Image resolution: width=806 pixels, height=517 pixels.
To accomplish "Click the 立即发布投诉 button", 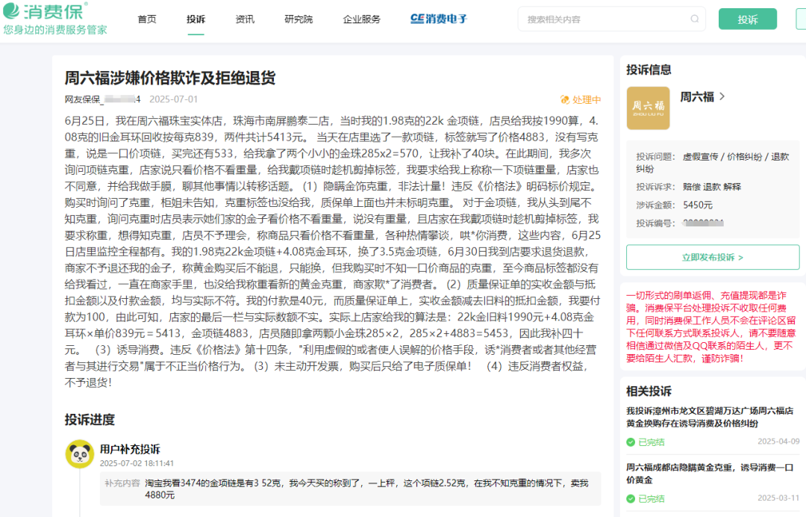I will point(713,257).
